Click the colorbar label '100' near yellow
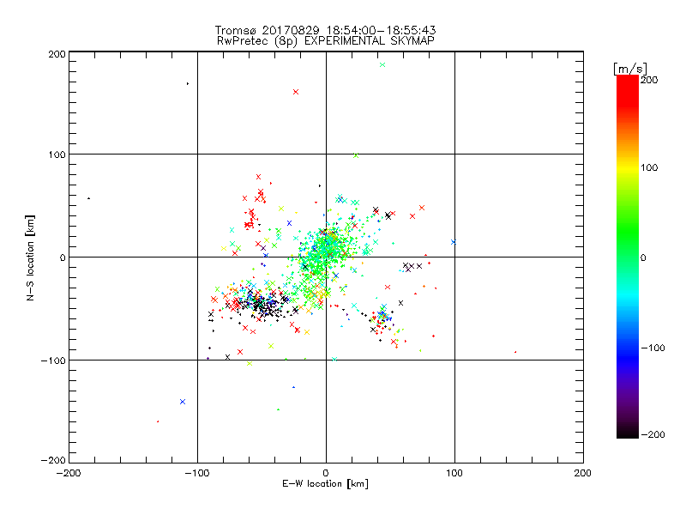 coord(649,167)
